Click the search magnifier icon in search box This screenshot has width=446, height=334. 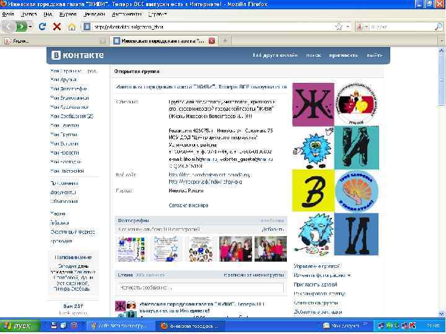(439, 27)
